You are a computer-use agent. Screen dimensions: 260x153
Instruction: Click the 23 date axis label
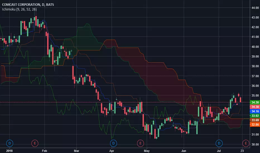coord(242,151)
